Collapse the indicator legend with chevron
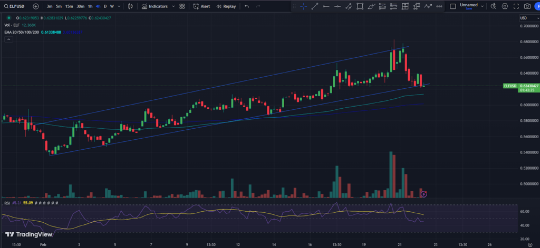The image size is (540, 248). coord(8,39)
